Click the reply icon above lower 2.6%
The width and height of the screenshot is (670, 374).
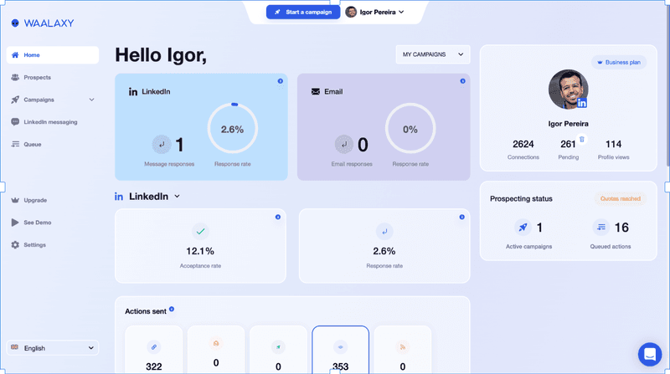click(x=384, y=232)
